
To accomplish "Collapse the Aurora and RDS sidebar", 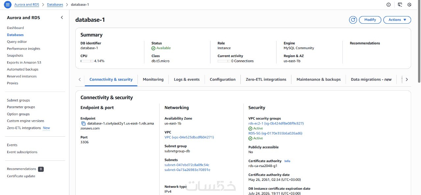I will [62, 17].
